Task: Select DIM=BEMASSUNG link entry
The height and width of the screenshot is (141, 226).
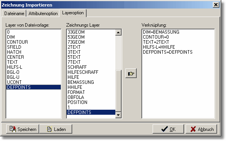Action: (178, 32)
